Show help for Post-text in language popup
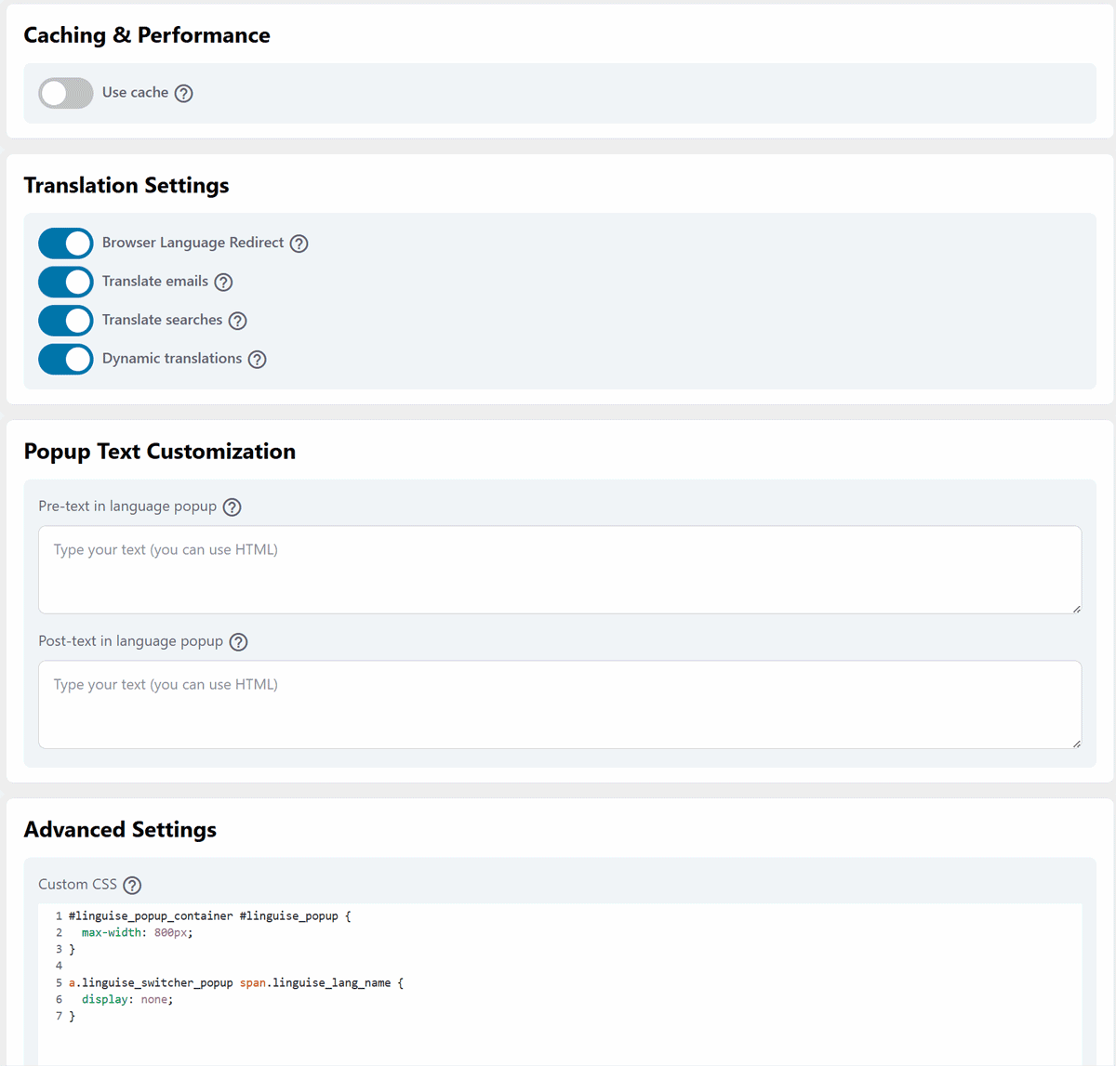1116x1066 pixels. point(239,641)
